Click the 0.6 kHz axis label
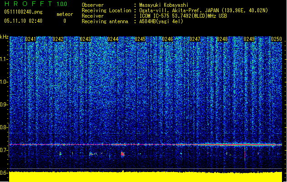 coord(4,173)
